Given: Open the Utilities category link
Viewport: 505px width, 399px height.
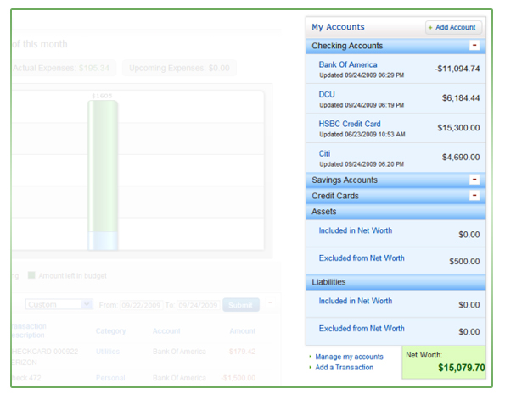Looking at the screenshot, I should click(108, 352).
